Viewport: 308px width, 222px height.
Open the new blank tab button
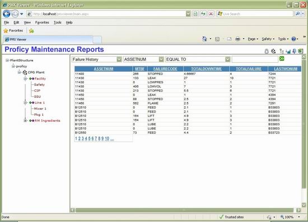coord(97,40)
